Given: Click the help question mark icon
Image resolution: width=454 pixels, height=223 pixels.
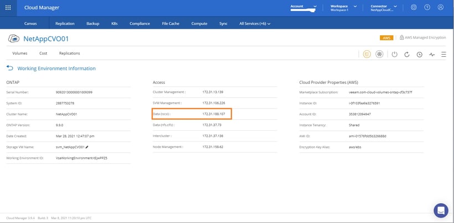Looking at the screenshot, I should coord(427,8).
